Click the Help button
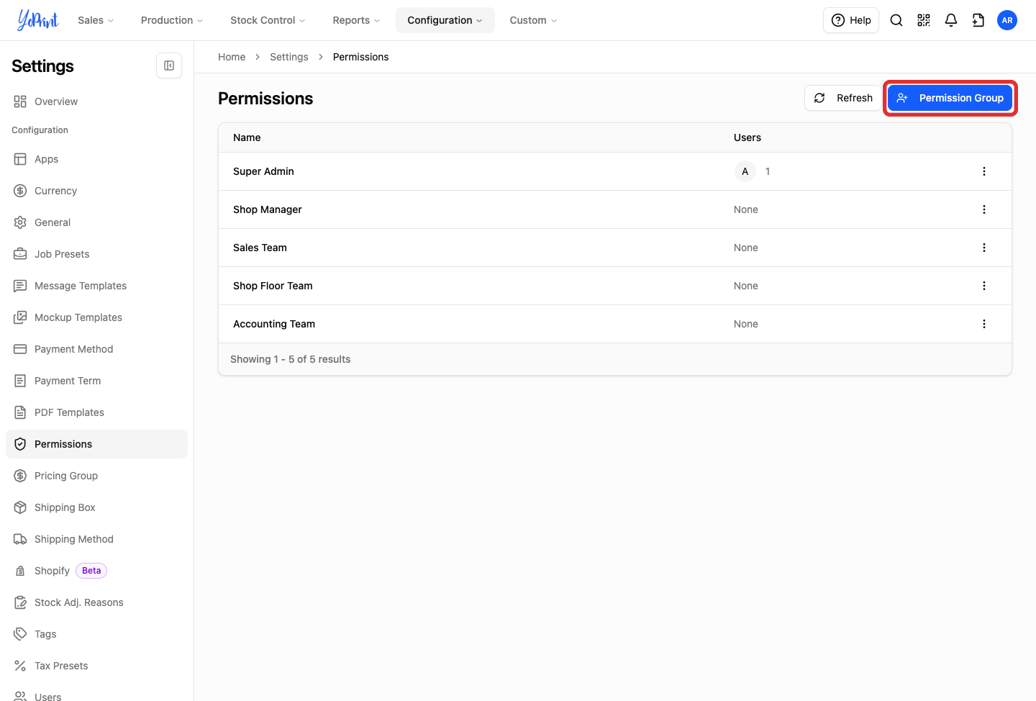 [851, 20]
